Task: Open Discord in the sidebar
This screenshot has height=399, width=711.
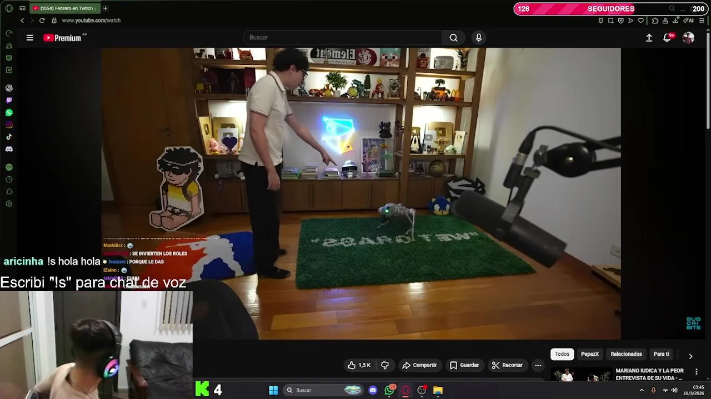Action: pyautogui.click(x=9, y=149)
